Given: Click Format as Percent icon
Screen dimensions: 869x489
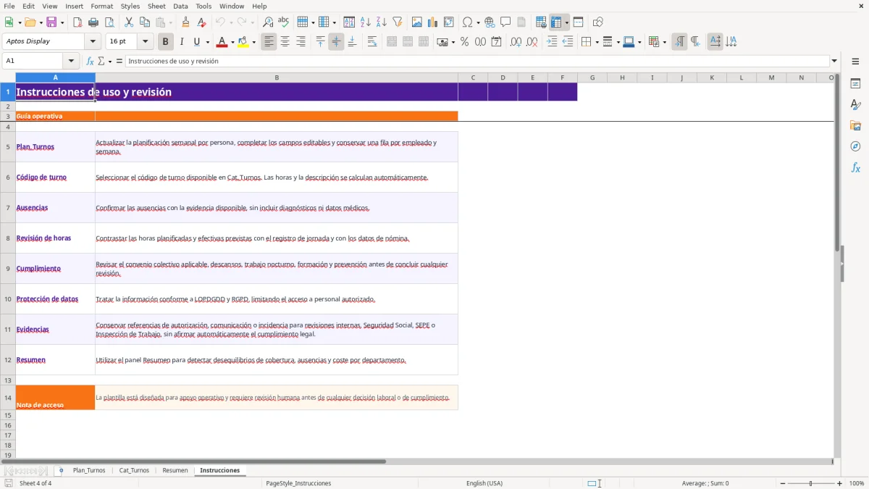Looking at the screenshot, I should click(x=464, y=42).
